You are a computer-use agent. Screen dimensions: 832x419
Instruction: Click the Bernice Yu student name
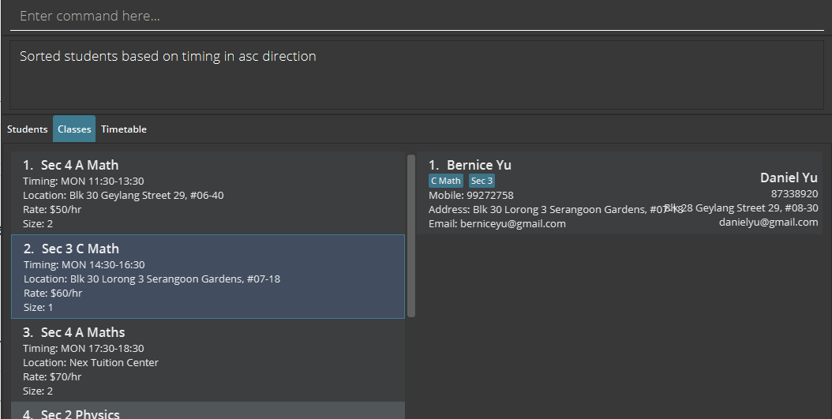coord(478,165)
